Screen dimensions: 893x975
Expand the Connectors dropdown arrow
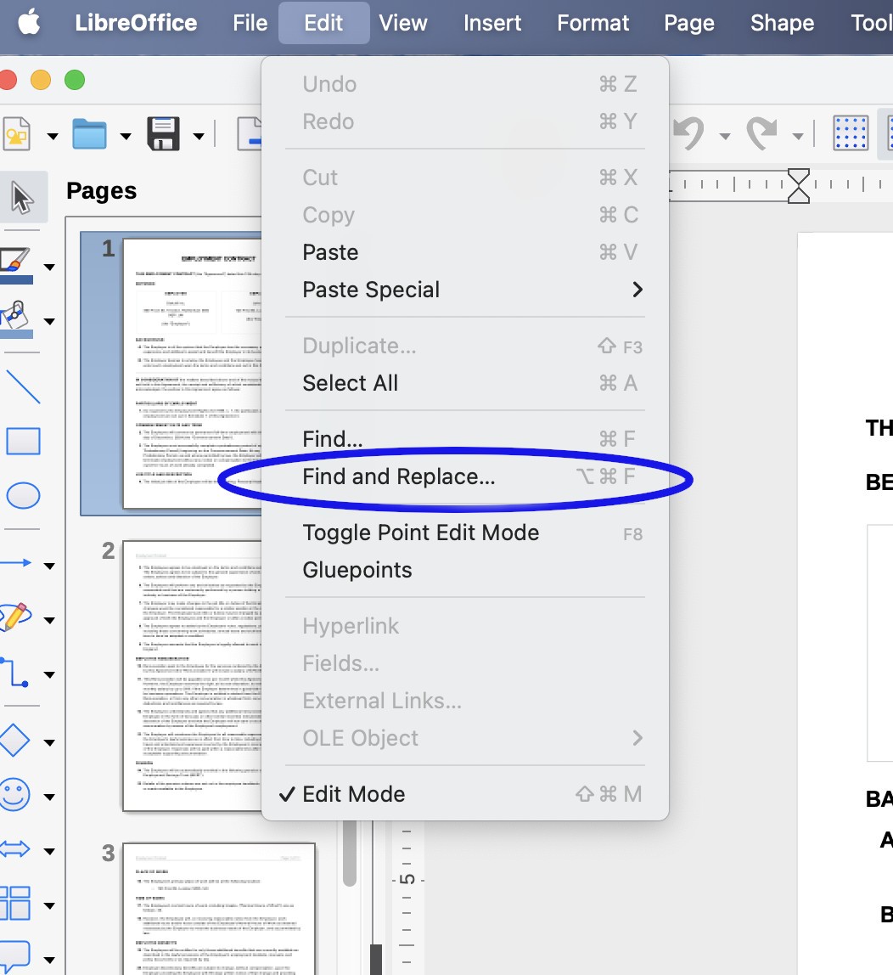(49, 674)
